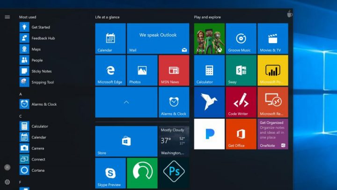
Task: Open the Photos tile
Action: tap(142, 70)
